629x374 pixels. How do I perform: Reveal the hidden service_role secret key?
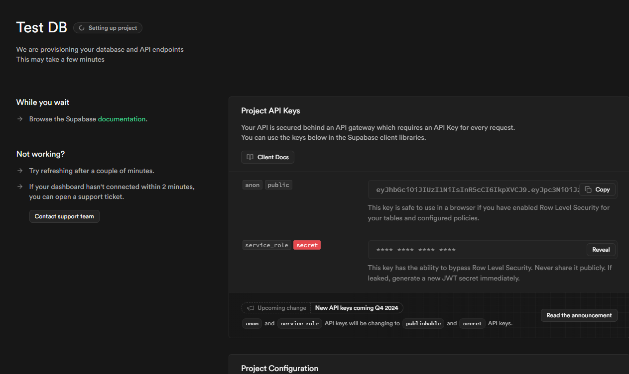(x=601, y=250)
